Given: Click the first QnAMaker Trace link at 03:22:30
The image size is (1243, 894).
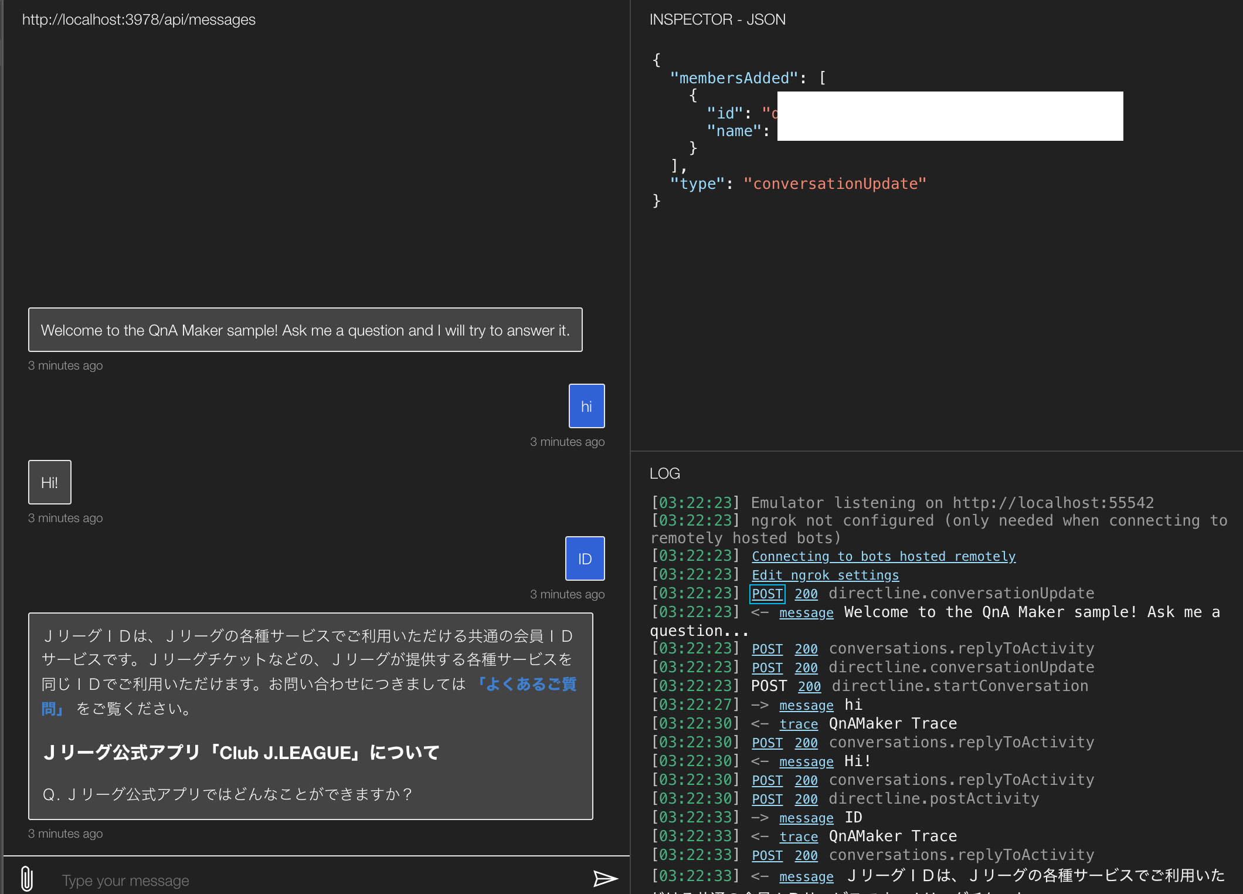Looking at the screenshot, I should pyautogui.click(x=798, y=724).
